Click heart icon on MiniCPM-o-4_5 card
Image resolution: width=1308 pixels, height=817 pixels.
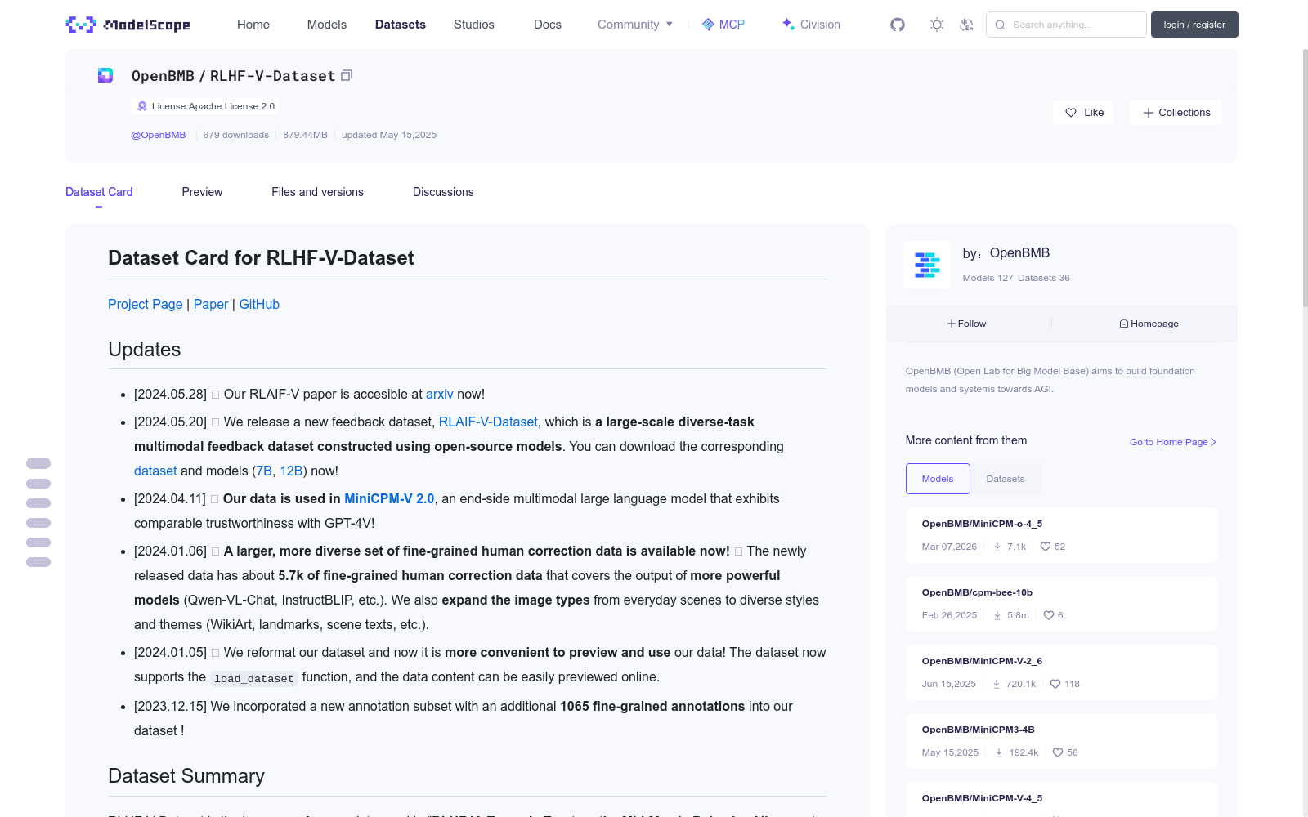[1046, 547]
